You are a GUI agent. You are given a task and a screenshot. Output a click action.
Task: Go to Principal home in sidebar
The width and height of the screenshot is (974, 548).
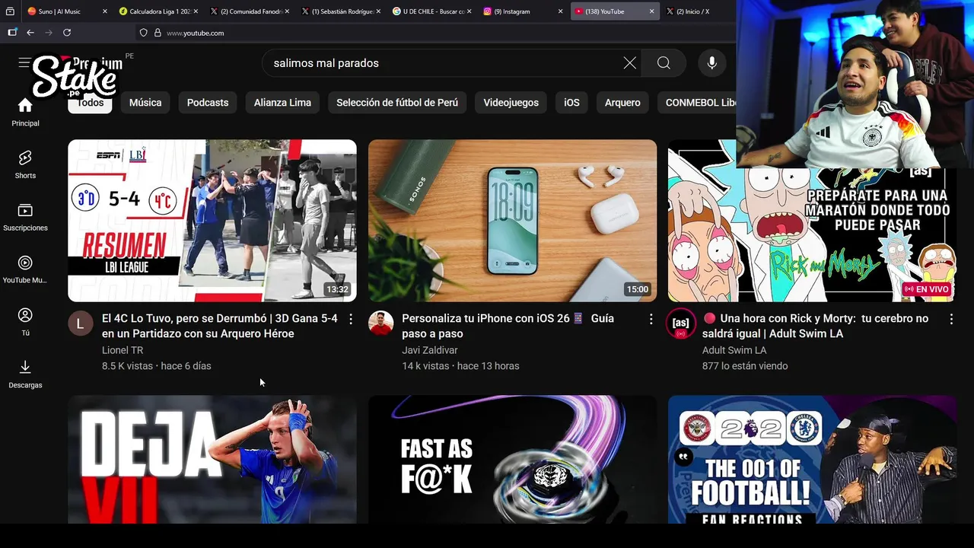[25, 112]
